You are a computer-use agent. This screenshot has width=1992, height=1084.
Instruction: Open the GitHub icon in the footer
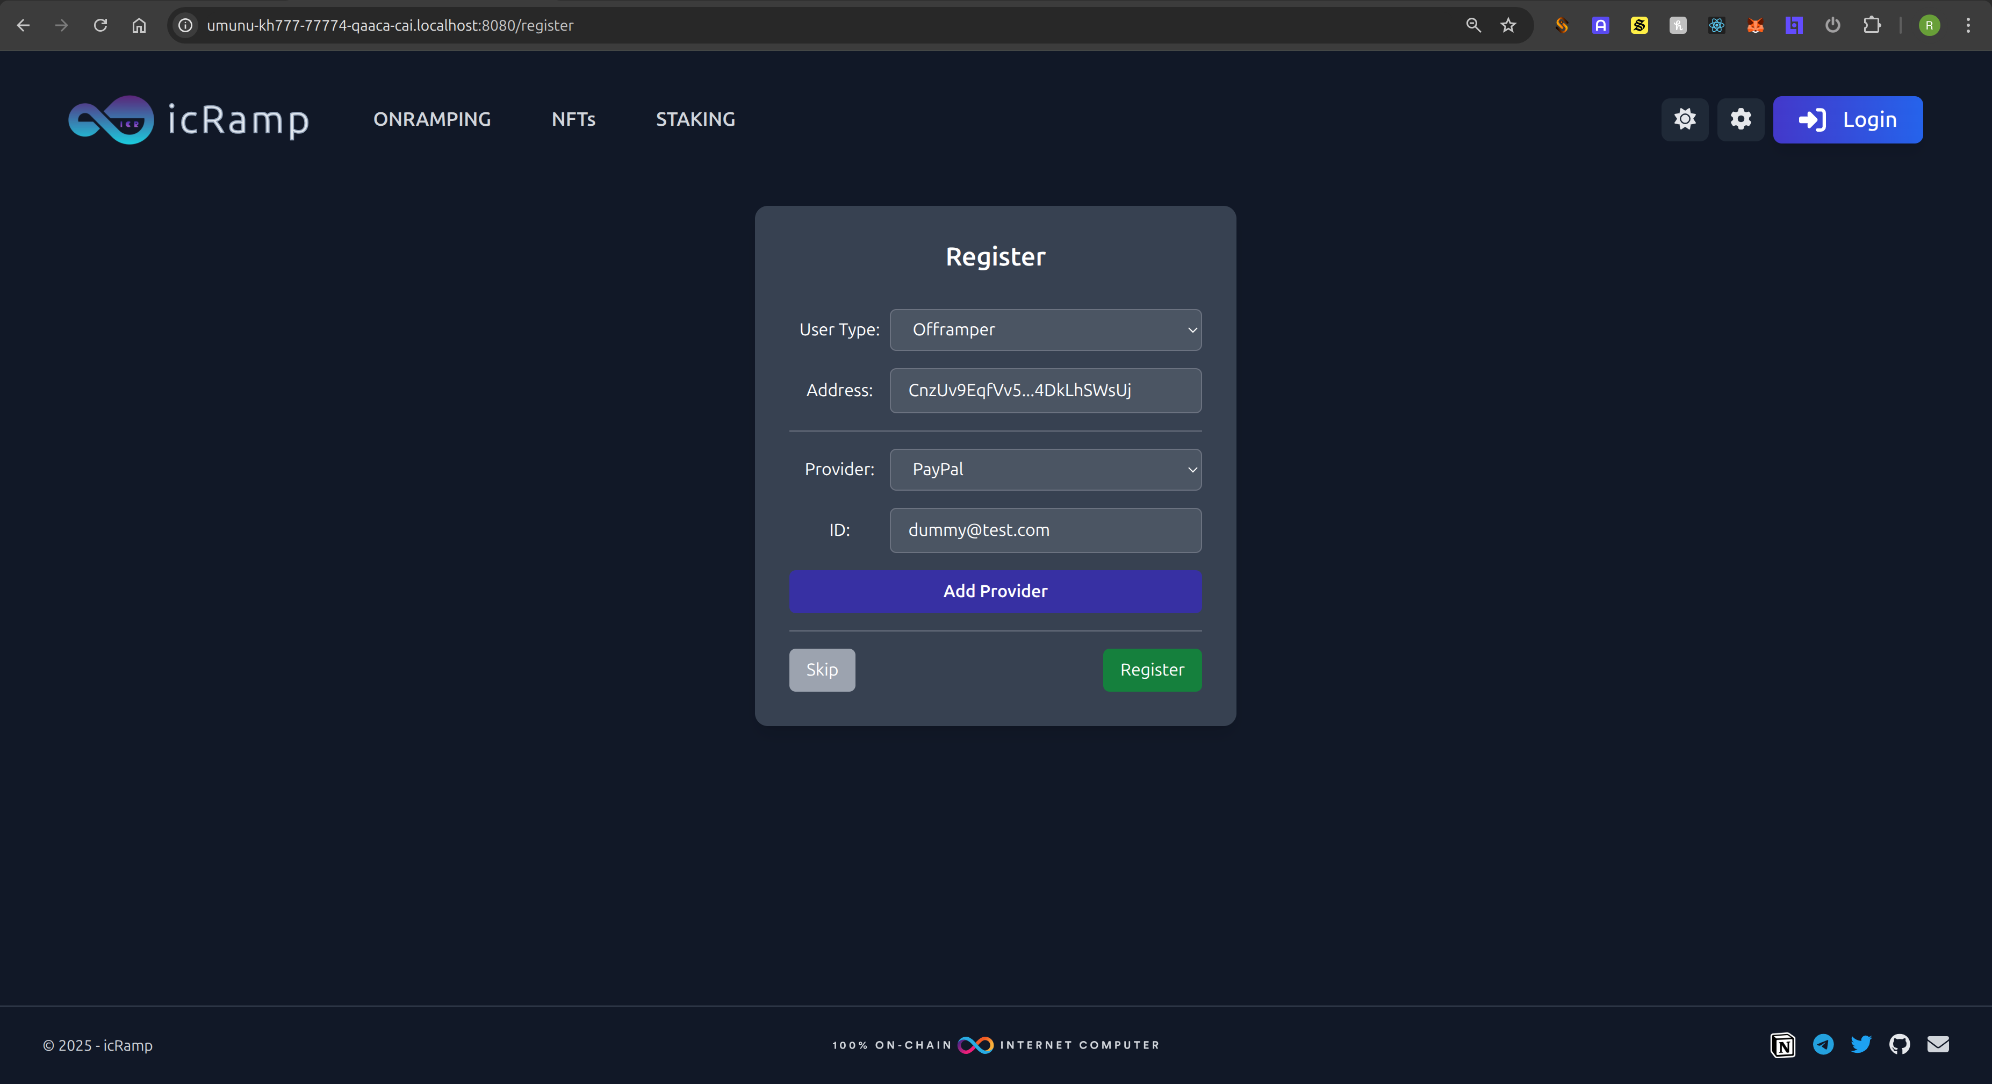point(1899,1045)
